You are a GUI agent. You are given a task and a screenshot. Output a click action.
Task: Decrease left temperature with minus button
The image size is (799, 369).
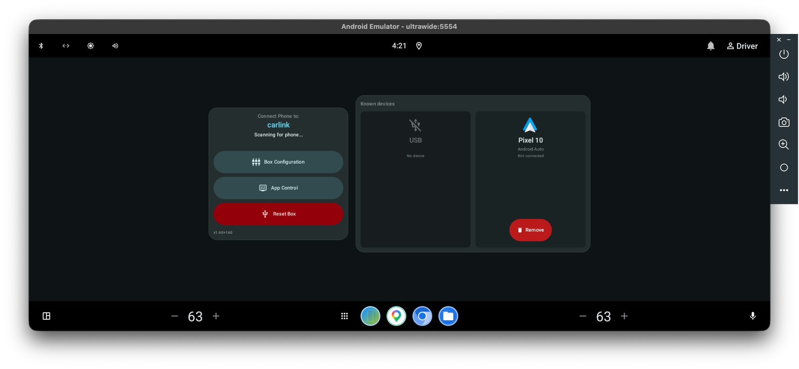175,316
